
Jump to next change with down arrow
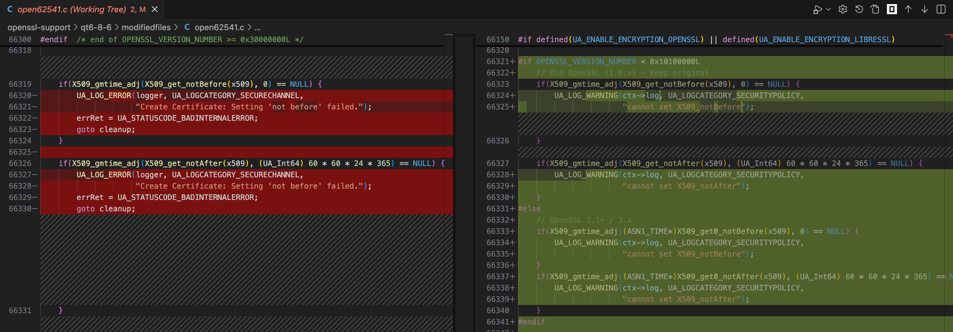click(924, 9)
